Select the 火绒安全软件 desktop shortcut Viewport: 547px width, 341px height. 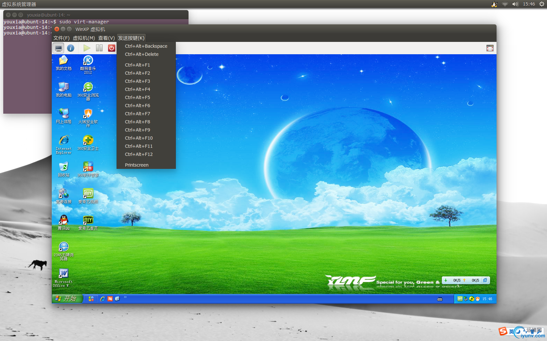(88, 118)
